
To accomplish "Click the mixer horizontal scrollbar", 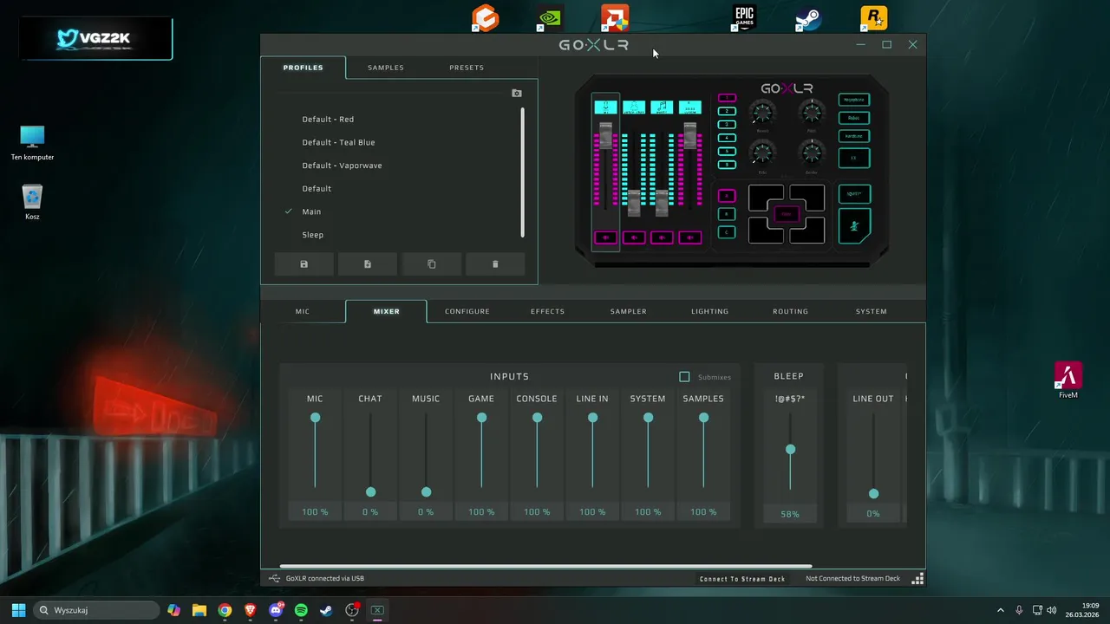I will pyautogui.click(x=546, y=567).
